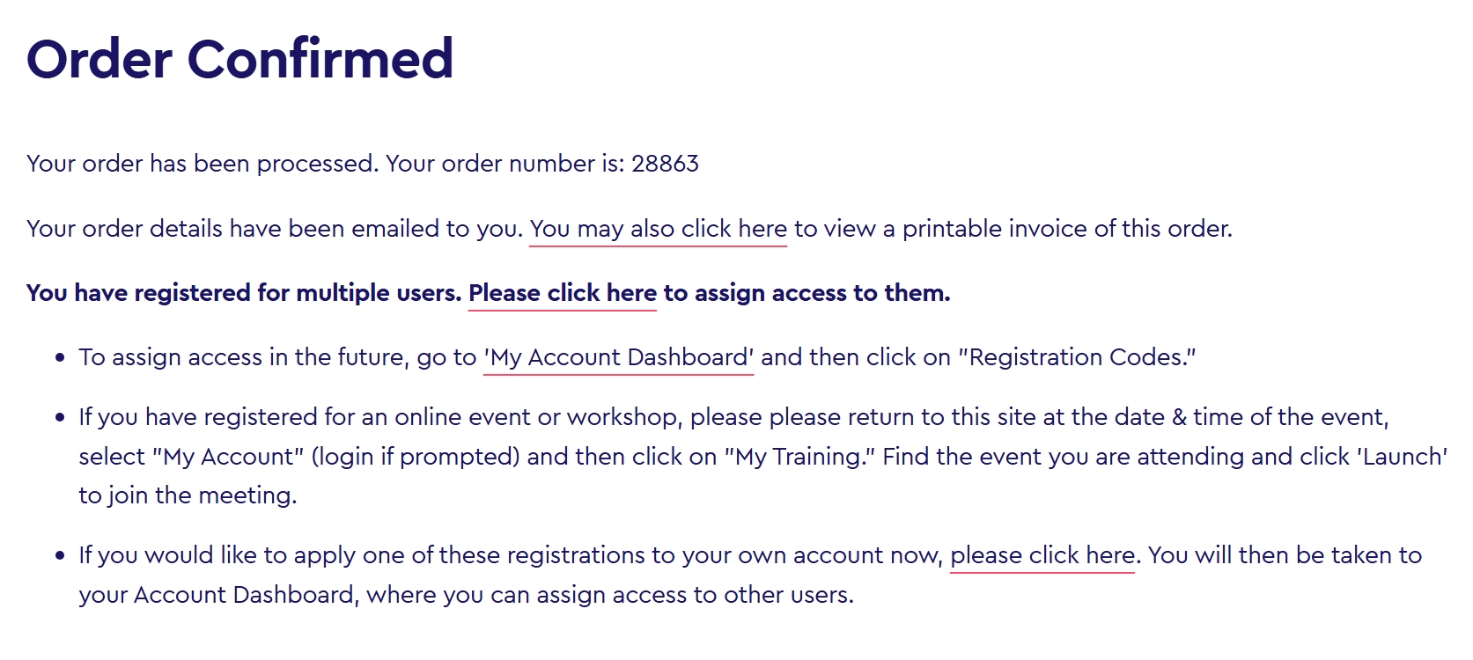
Task: Click the bullet dot before "If you would like"
Action: point(60,556)
